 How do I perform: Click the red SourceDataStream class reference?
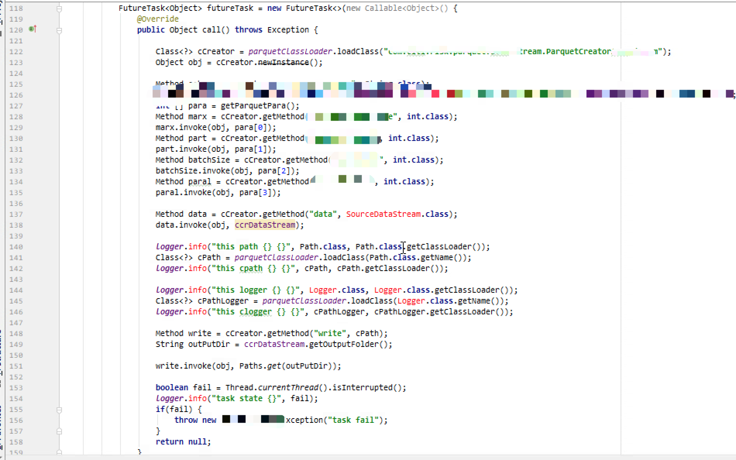(x=383, y=214)
